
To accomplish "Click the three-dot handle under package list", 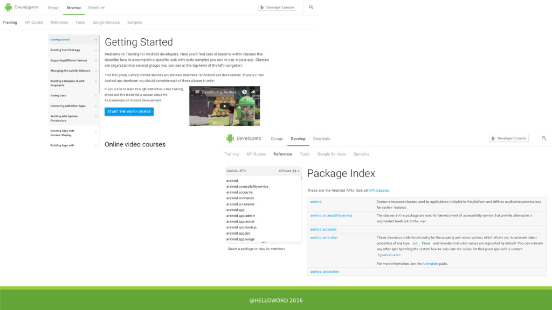I will tap(264, 242).
